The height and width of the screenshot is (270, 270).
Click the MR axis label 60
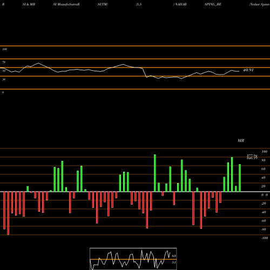tap(264, 169)
